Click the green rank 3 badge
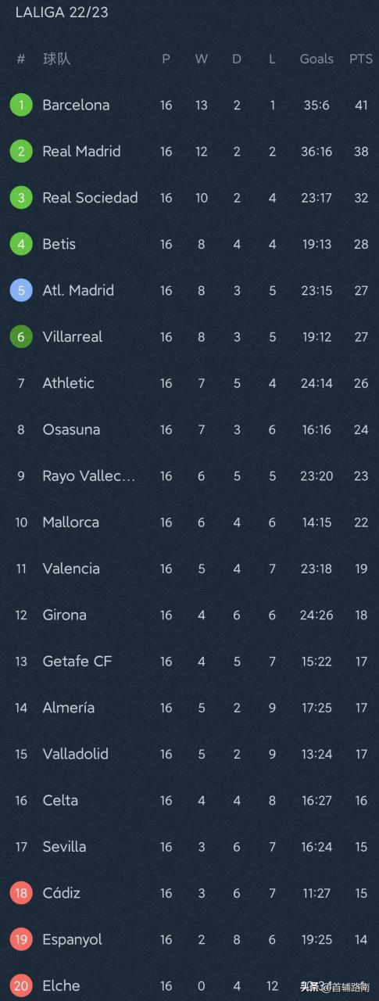The image size is (379, 1001). coord(21,198)
